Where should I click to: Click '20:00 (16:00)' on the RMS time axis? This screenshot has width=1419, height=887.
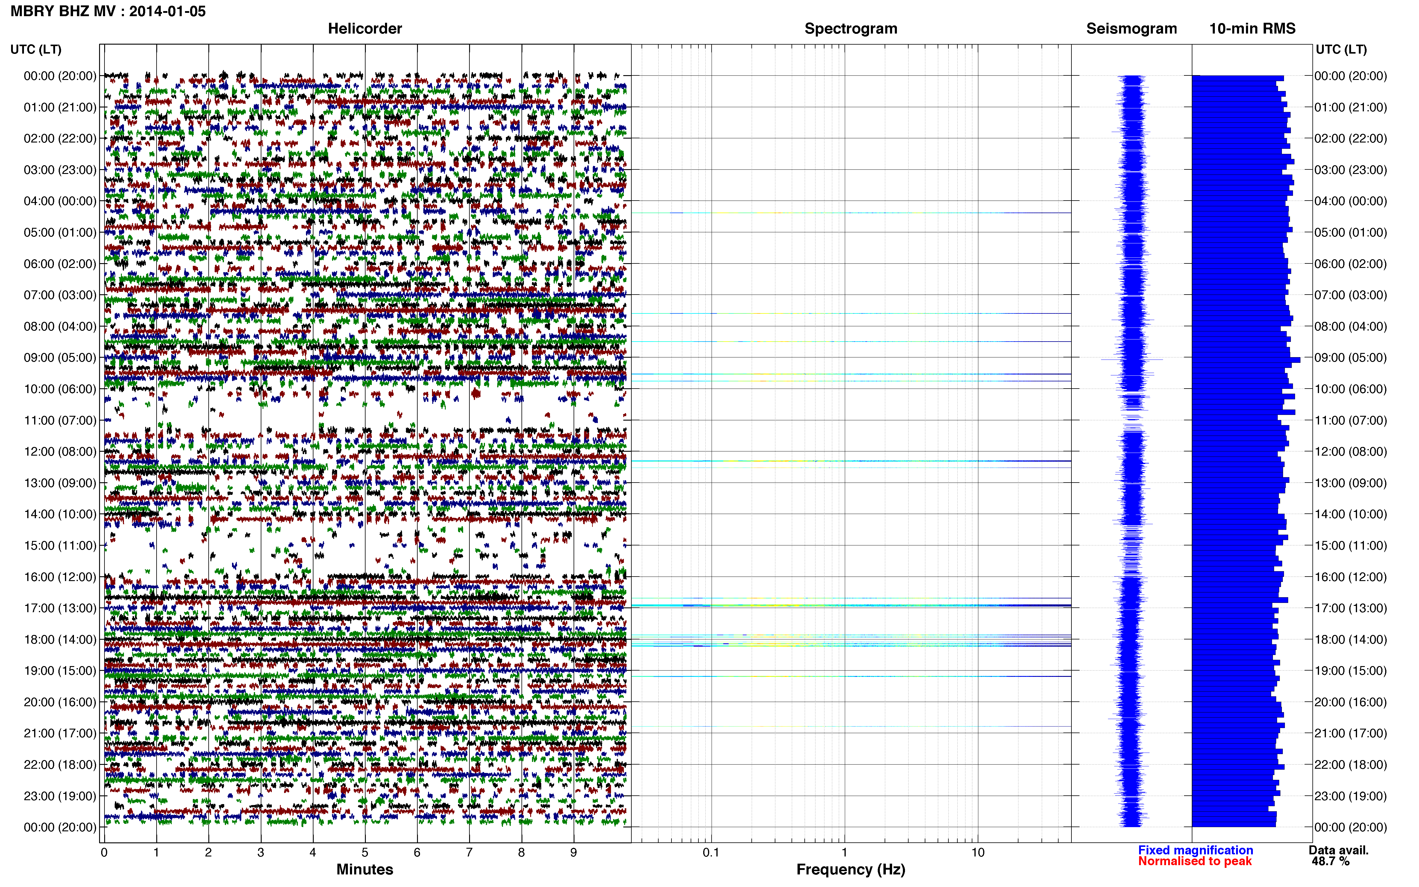pos(1351,702)
